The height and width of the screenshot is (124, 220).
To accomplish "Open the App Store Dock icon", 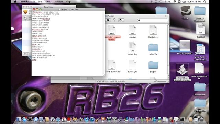I will [x=24, y=120].
